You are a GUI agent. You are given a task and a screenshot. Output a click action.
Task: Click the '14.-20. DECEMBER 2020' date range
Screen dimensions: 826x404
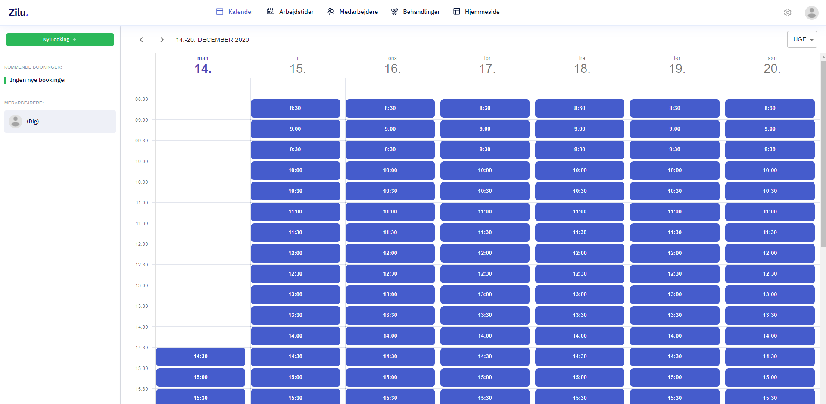click(212, 40)
